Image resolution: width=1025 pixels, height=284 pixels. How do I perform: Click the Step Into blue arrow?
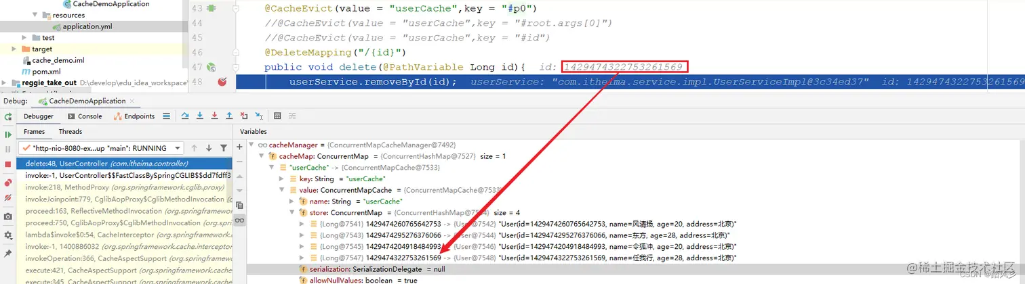pyautogui.click(x=200, y=116)
